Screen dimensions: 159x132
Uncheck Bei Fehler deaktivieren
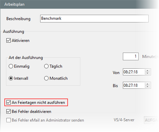point(8,112)
